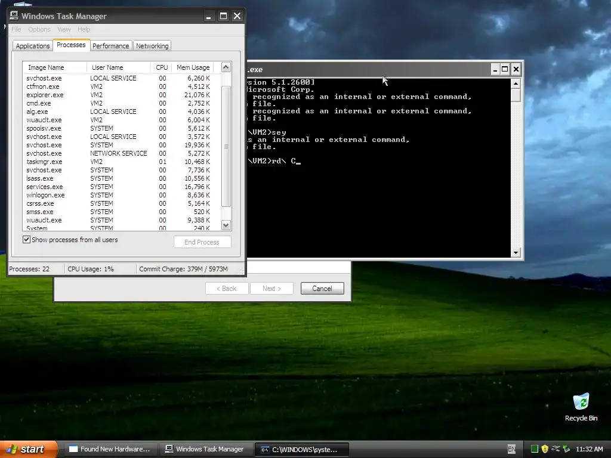The image size is (611, 458).
Task: Click process list scroll up arrow
Action: [226, 67]
